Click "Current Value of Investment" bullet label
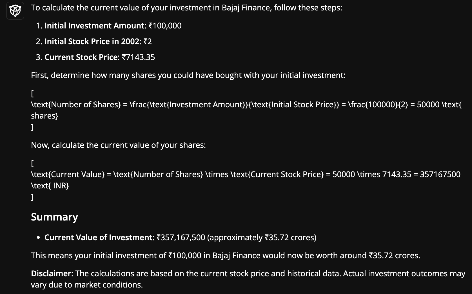This screenshot has height=294, width=472. [98, 237]
